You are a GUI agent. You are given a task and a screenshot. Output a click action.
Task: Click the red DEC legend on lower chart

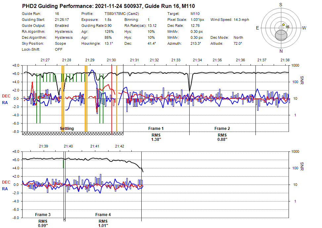pos(6,182)
